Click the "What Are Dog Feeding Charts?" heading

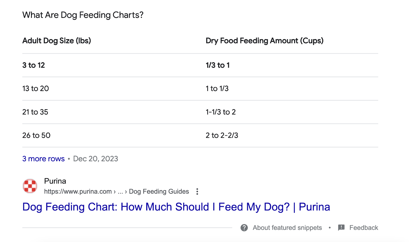tap(83, 15)
